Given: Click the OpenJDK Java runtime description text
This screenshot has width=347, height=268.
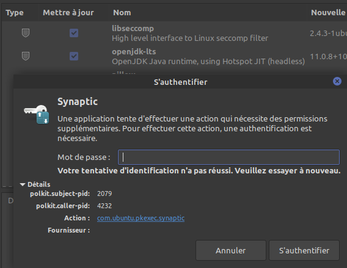Looking at the screenshot, I should tap(208, 62).
